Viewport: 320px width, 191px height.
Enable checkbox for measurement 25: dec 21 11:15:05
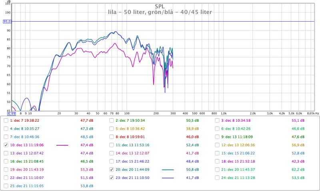pos(6,186)
